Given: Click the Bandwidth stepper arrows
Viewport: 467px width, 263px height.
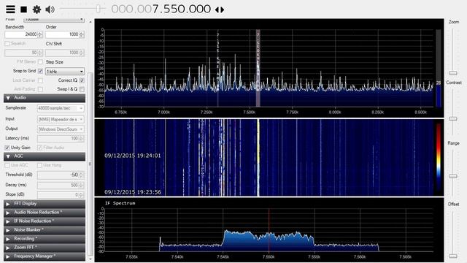Looking at the screenshot, I should coord(40,34).
